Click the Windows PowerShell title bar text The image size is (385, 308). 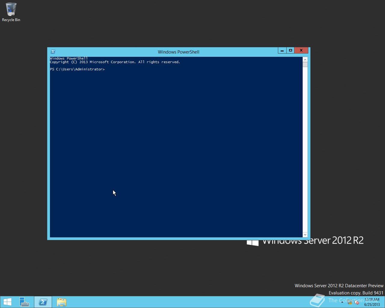(x=179, y=52)
